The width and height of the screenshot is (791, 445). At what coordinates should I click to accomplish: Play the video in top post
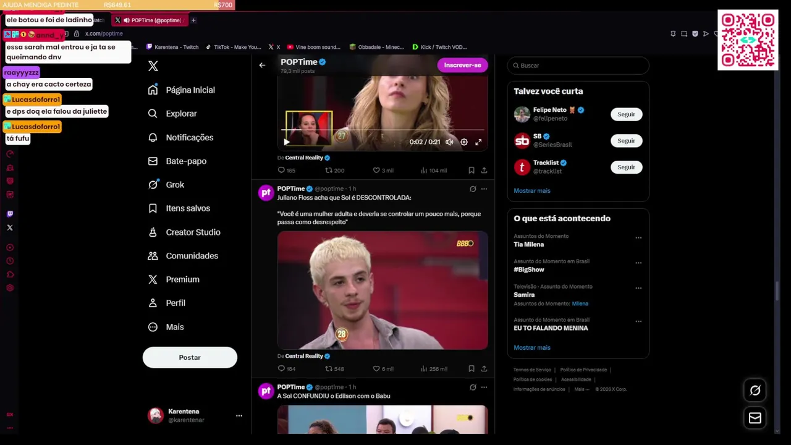pos(286,142)
